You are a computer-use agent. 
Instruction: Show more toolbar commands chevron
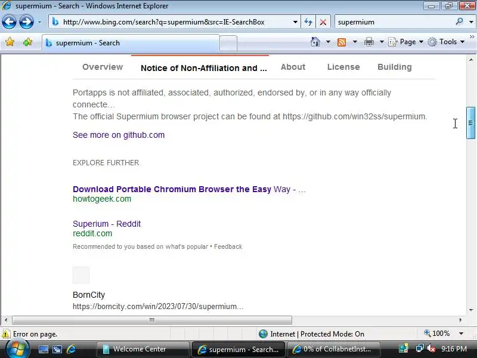click(472, 37)
